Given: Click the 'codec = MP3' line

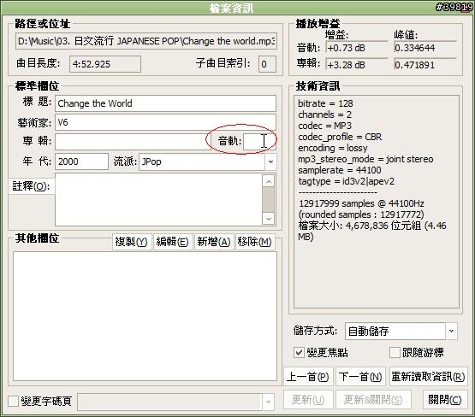Looking at the screenshot, I should [324, 126].
